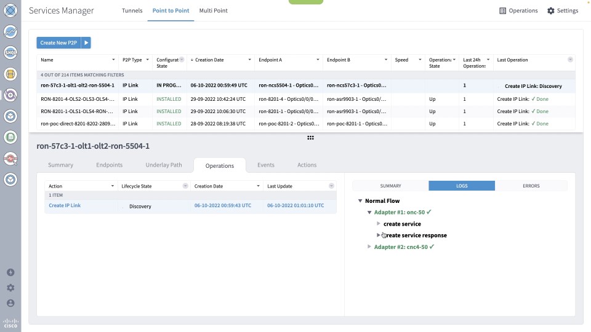Image resolution: width=591 pixels, height=332 pixels.
Task: Click the network globe logo in the sidebar
Action: tap(10, 10)
